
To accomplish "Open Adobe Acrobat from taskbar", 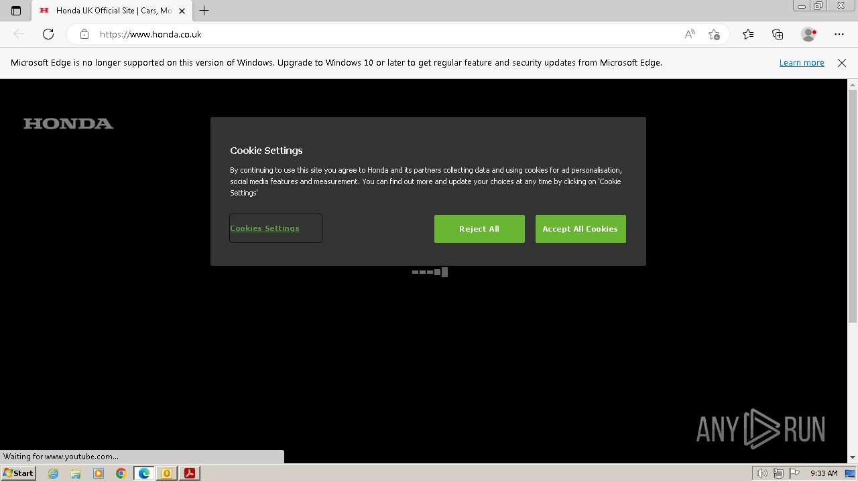I will click(x=190, y=473).
